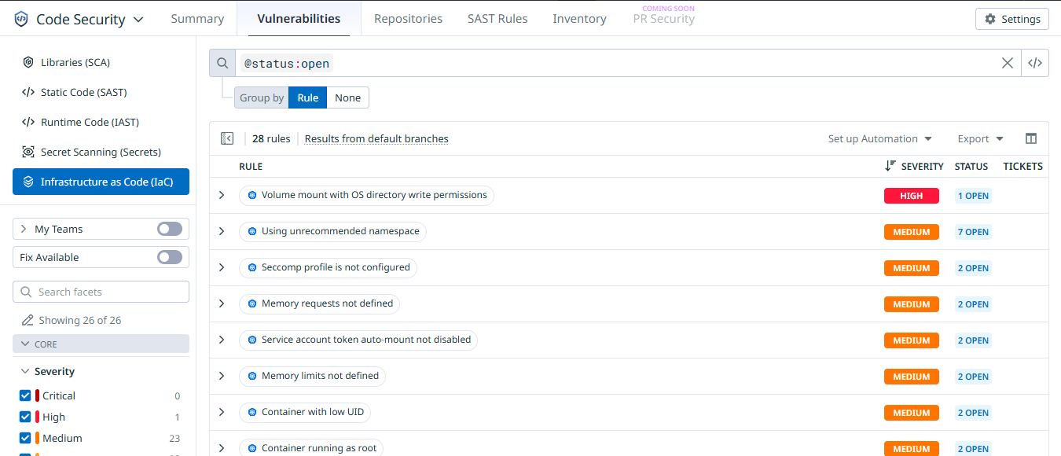Viewport: 1061px width, 456px height.
Task: Uncheck the Critical severity checkbox
Action: pyautogui.click(x=25, y=395)
